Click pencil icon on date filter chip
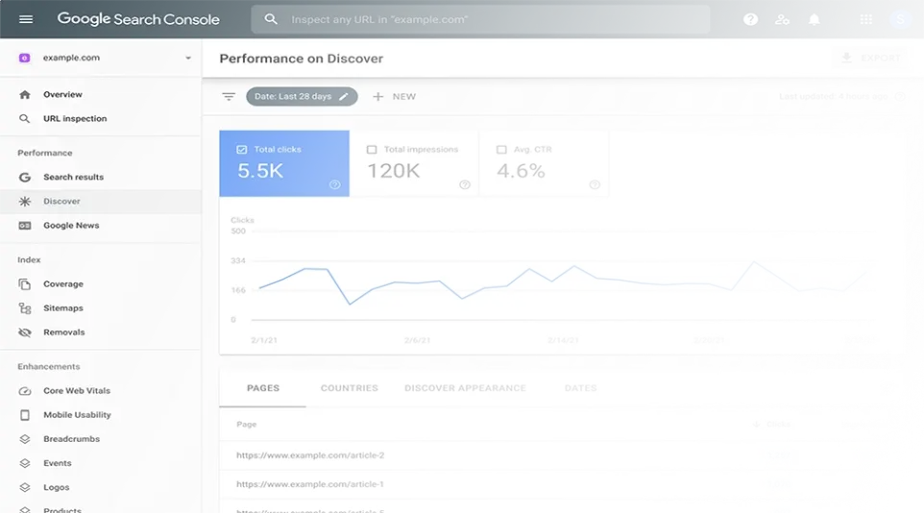924x513 pixels. 344,97
